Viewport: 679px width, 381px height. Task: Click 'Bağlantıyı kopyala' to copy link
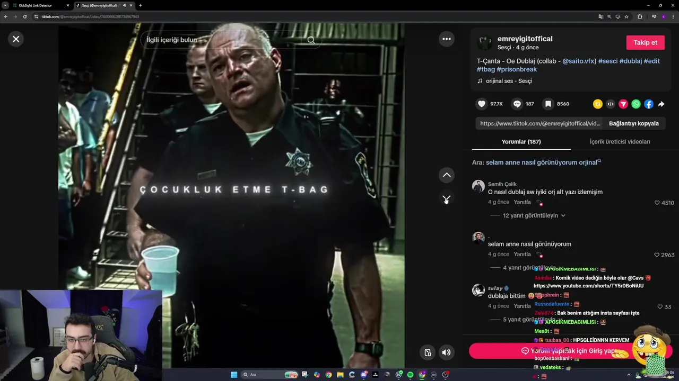click(x=634, y=123)
